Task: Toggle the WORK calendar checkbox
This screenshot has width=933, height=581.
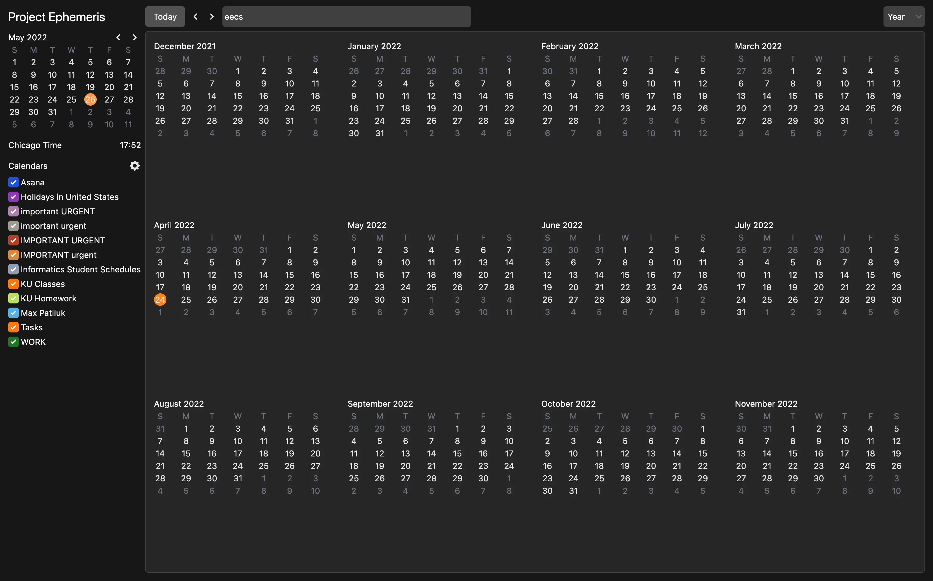Action: (x=13, y=342)
